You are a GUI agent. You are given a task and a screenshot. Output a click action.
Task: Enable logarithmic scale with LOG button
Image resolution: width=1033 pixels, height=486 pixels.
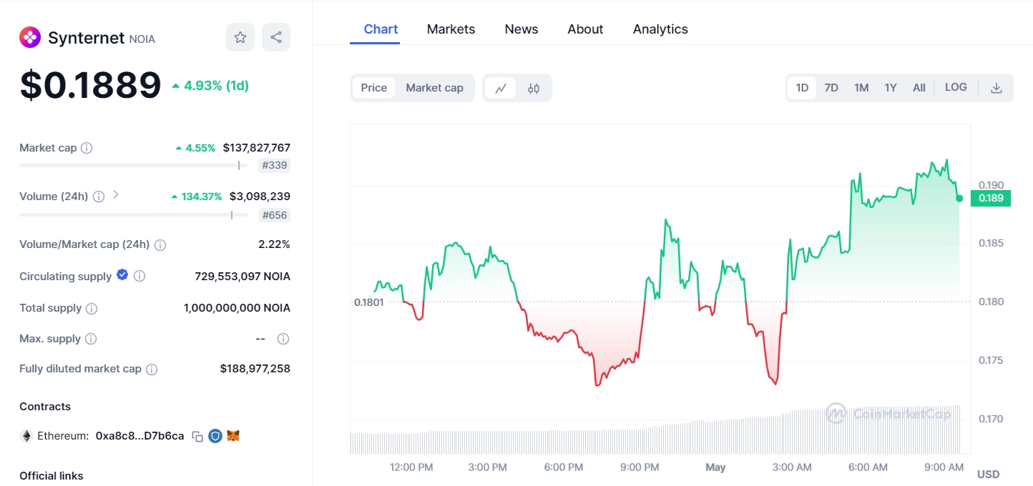[956, 86]
